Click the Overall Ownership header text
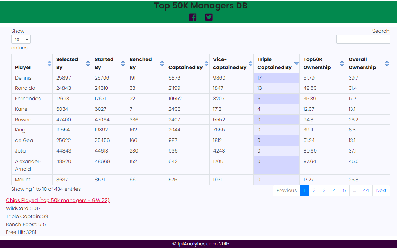The width and height of the screenshot is (397, 250). [362, 63]
